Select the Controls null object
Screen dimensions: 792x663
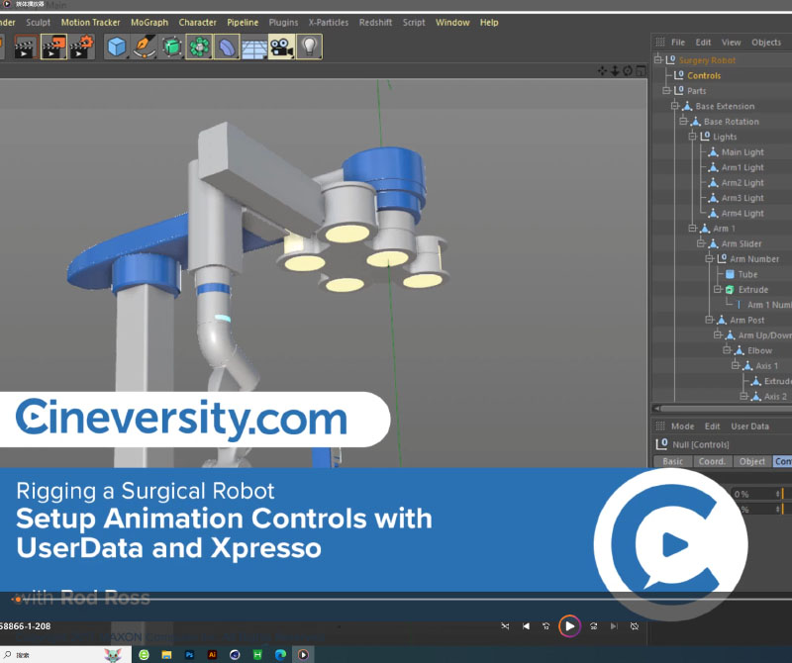(703, 75)
